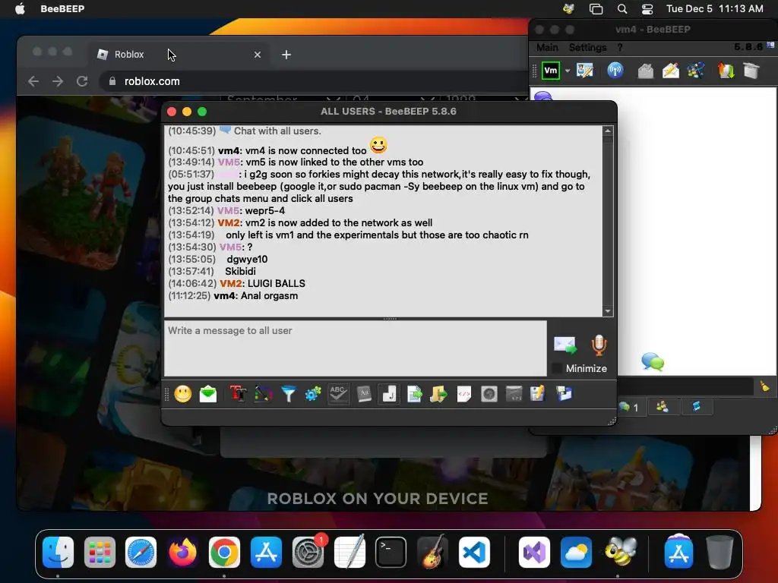
Task: Open a new browser tab with plus button
Action: [286, 55]
